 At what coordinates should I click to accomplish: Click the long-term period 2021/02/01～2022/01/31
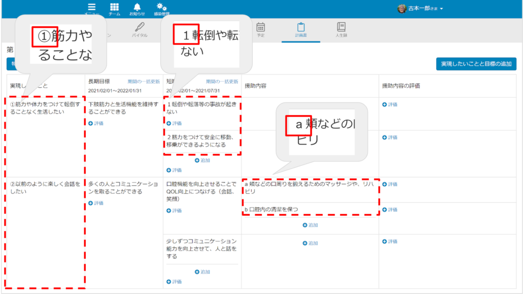click(115, 91)
